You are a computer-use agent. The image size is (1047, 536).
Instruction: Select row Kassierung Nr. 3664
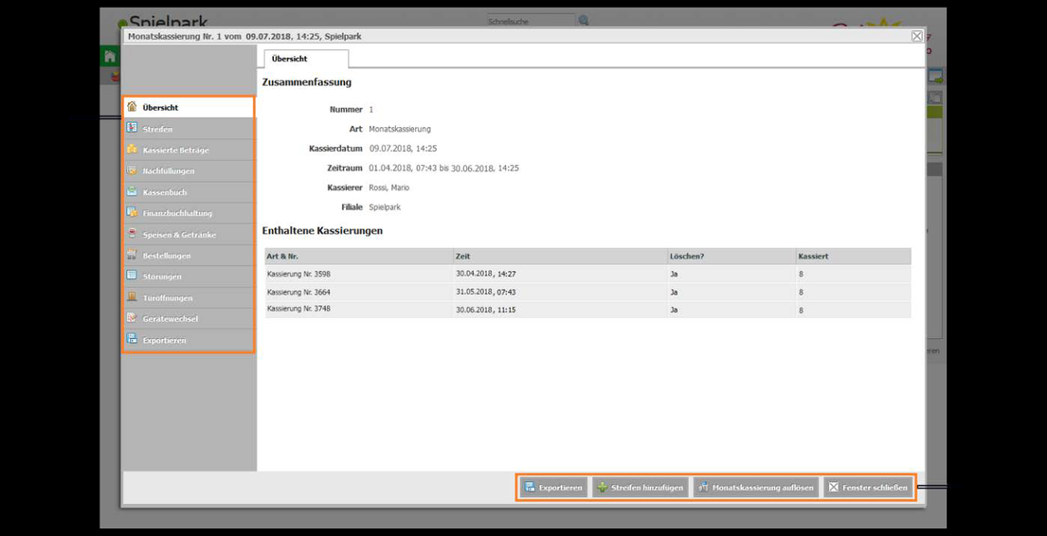coord(587,292)
